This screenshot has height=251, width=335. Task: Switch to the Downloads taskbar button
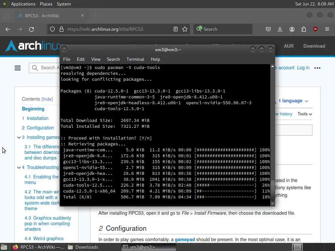(x=83, y=247)
